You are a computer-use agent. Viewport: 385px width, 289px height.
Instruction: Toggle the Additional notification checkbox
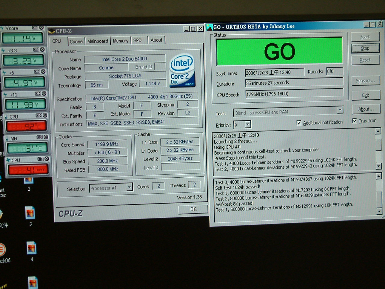point(299,123)
